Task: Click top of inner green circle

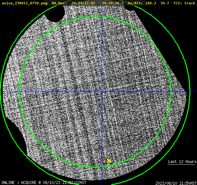Action: pyautogui.click(x=95, y=16)
